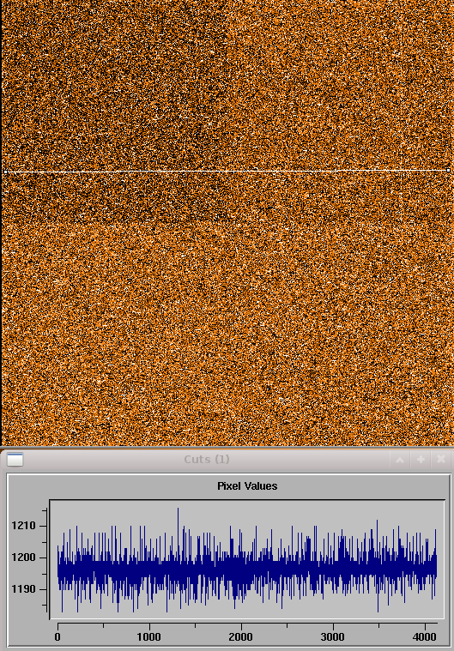Click the Pixel Values plot title
Viewport: 454px width, 651px height.
tap(247, 486)
